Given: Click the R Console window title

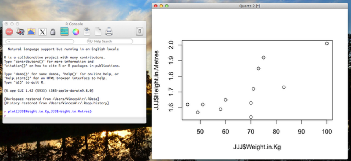Looking at the screenshot, I should [74, 24].
